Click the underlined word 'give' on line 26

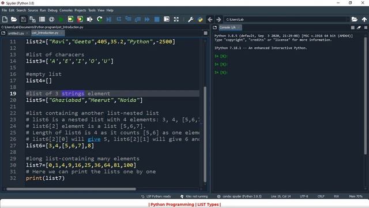tap(94, 139)
